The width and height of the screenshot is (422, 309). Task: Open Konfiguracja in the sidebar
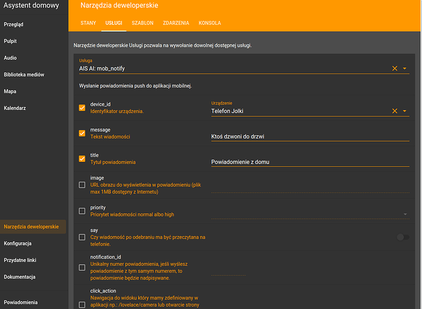tap(18, 243)
